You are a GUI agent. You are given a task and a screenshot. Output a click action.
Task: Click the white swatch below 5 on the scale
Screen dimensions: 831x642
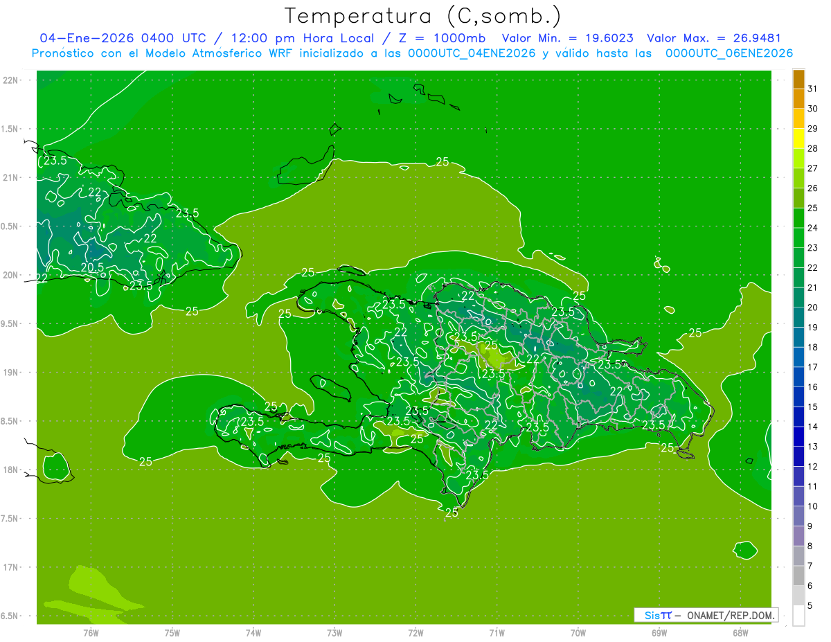click(798, 616)
